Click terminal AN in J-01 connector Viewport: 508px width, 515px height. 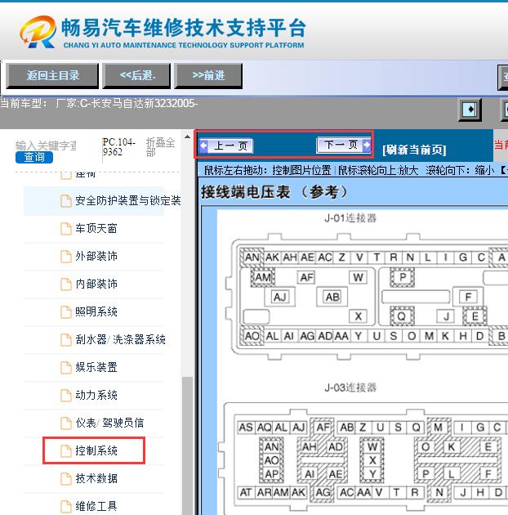click(252, 257)
